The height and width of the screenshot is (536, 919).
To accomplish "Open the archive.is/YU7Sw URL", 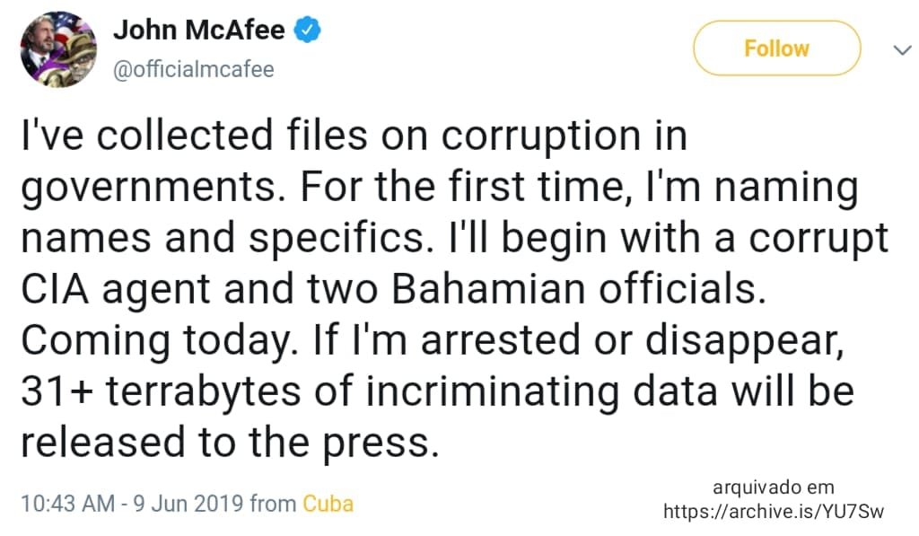I will click(773, 512).
